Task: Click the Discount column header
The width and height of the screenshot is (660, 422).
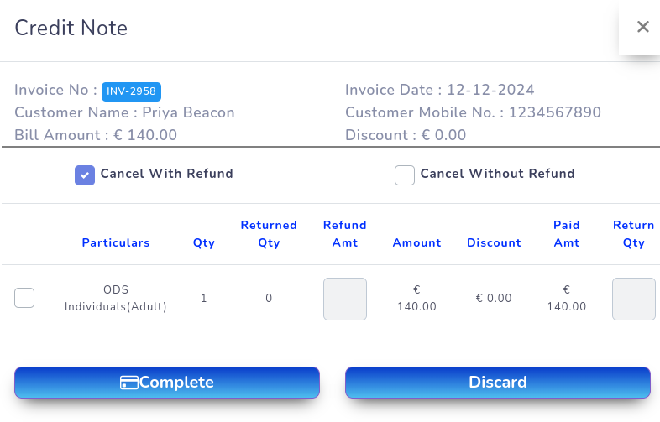Action: (494, 242)
